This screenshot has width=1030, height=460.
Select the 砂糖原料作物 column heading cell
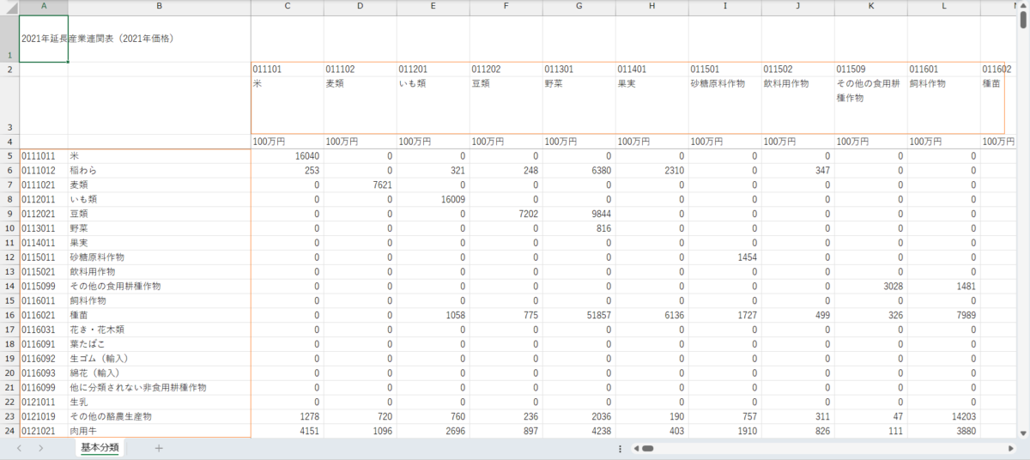click(724, 105)
